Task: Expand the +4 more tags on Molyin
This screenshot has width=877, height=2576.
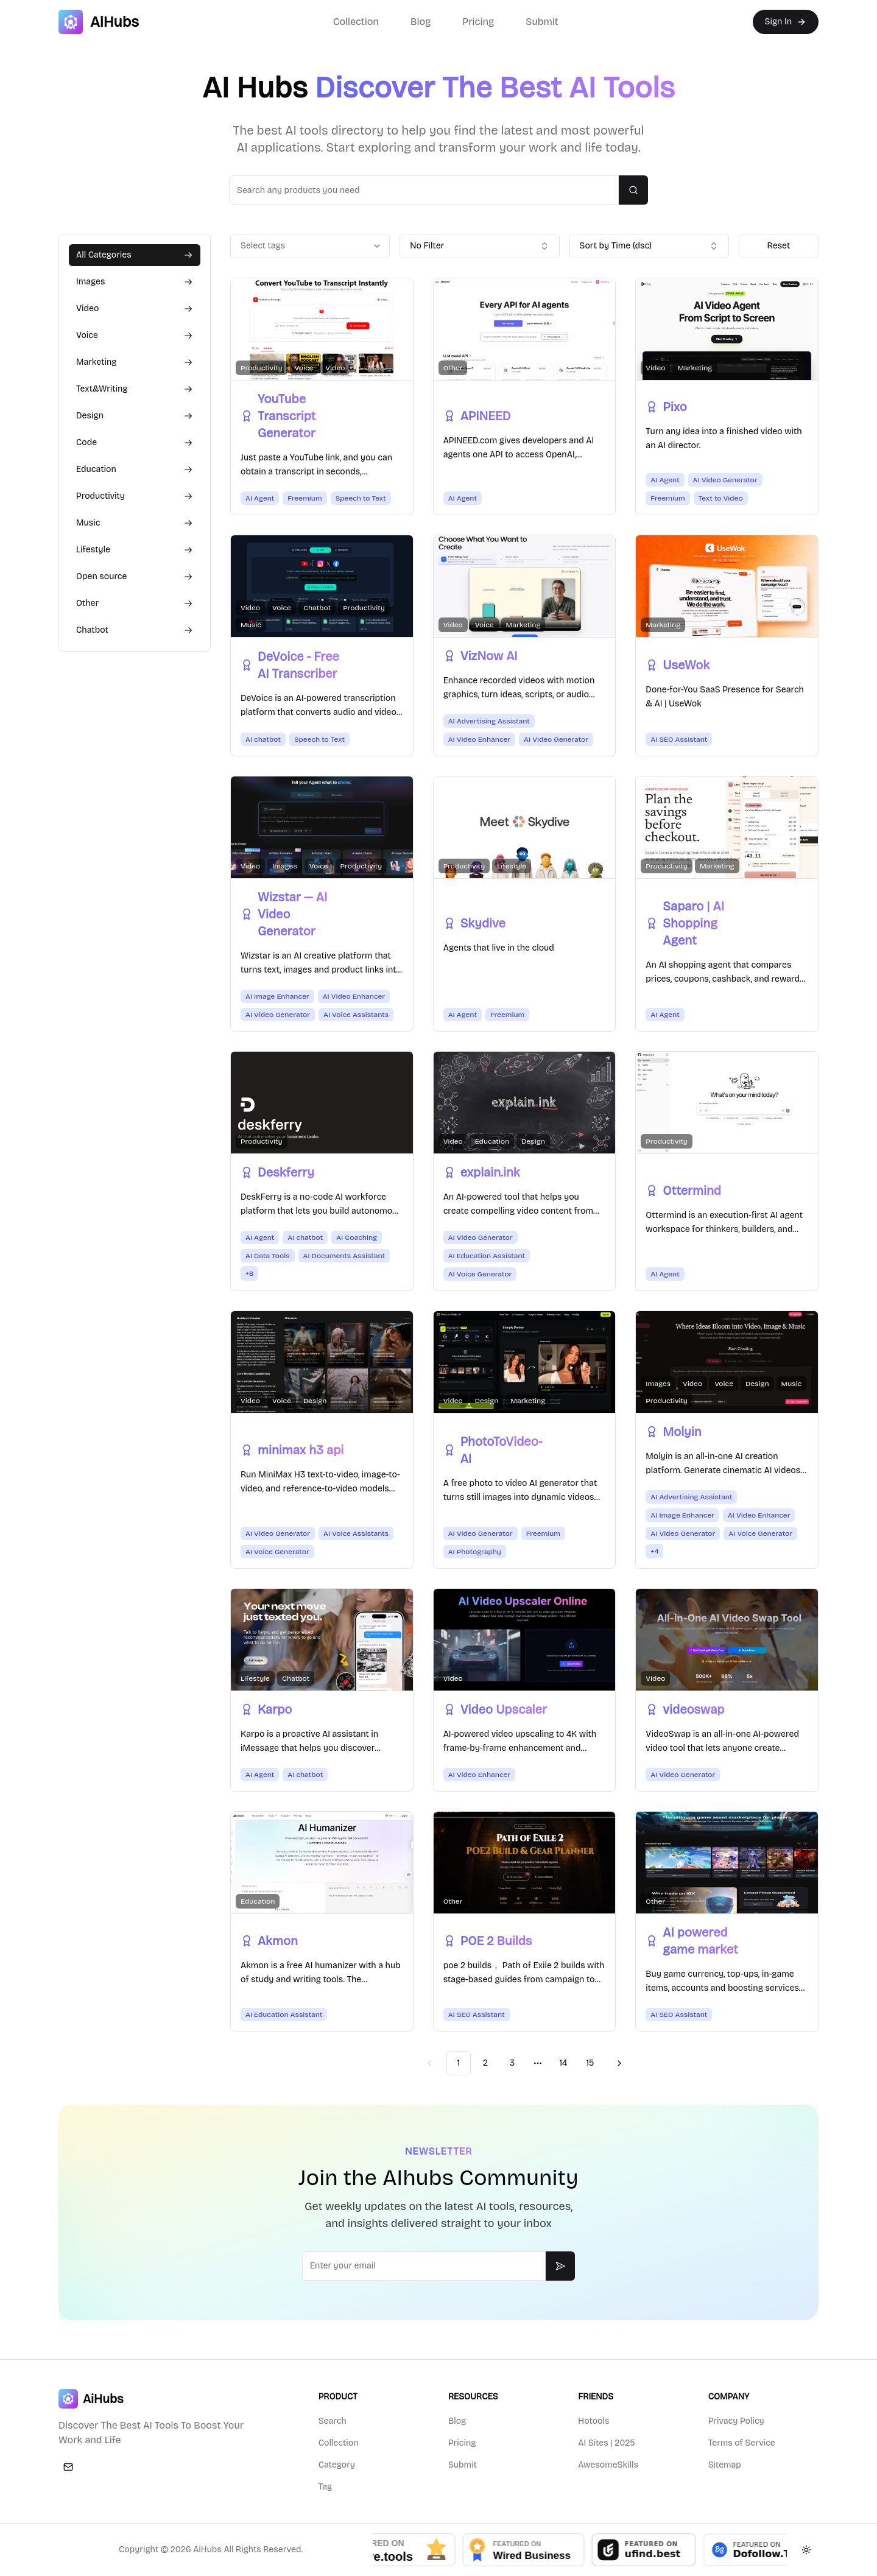Action: click(655, 1551)
